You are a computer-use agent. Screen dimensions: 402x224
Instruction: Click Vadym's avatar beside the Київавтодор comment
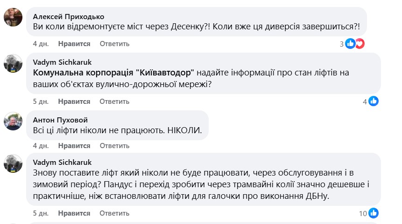(13, 63)
